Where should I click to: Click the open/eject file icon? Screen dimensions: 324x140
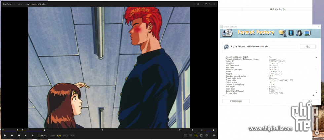click(x=33, y=135)
